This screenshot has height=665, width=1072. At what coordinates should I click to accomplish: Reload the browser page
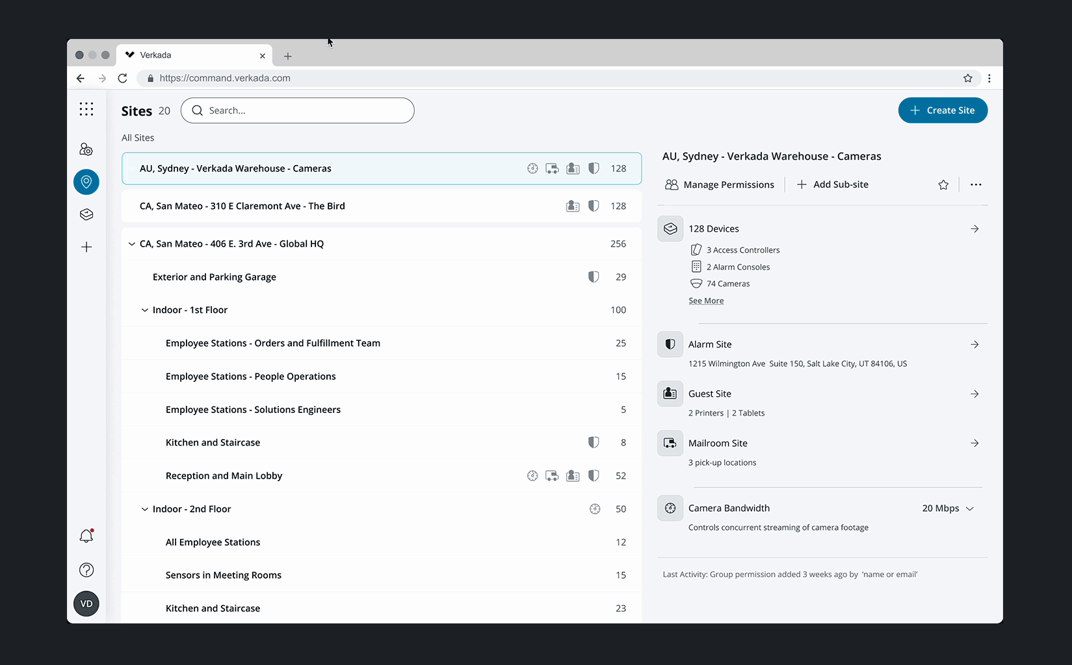pos(122,78)
